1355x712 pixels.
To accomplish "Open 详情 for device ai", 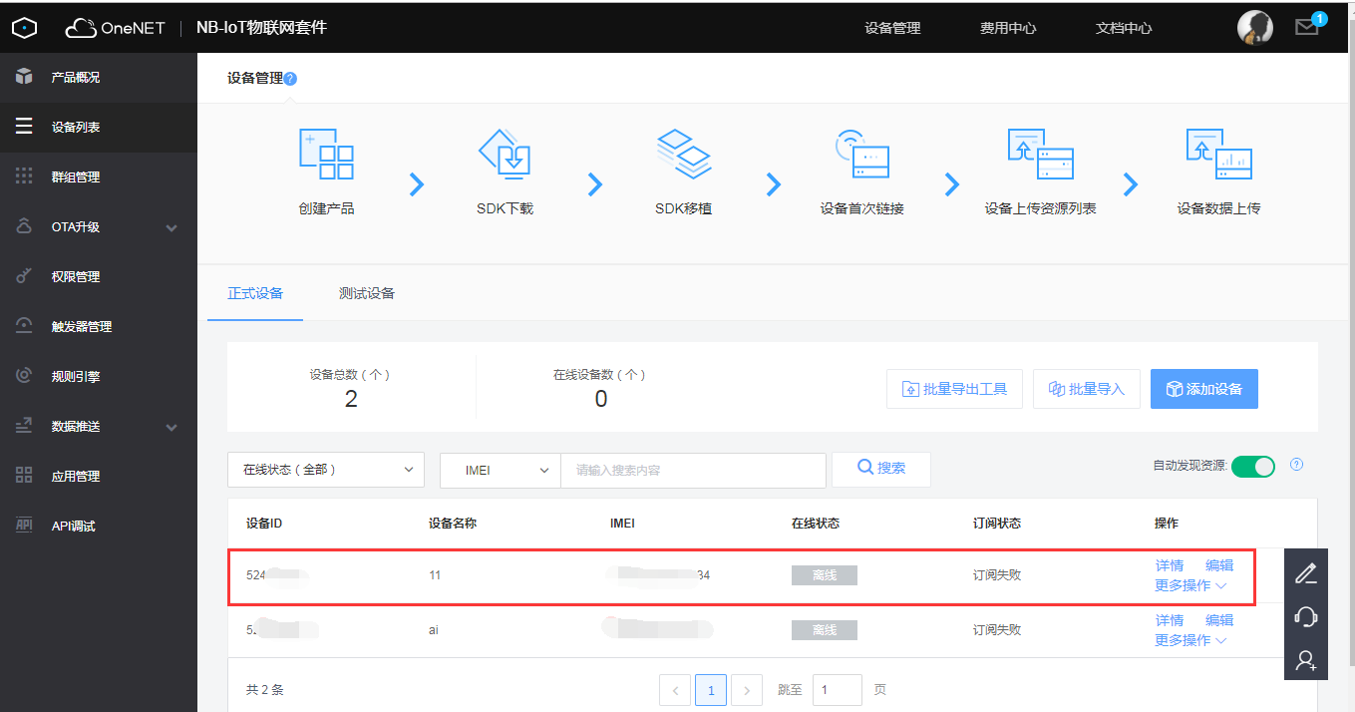I will 1170,620.
